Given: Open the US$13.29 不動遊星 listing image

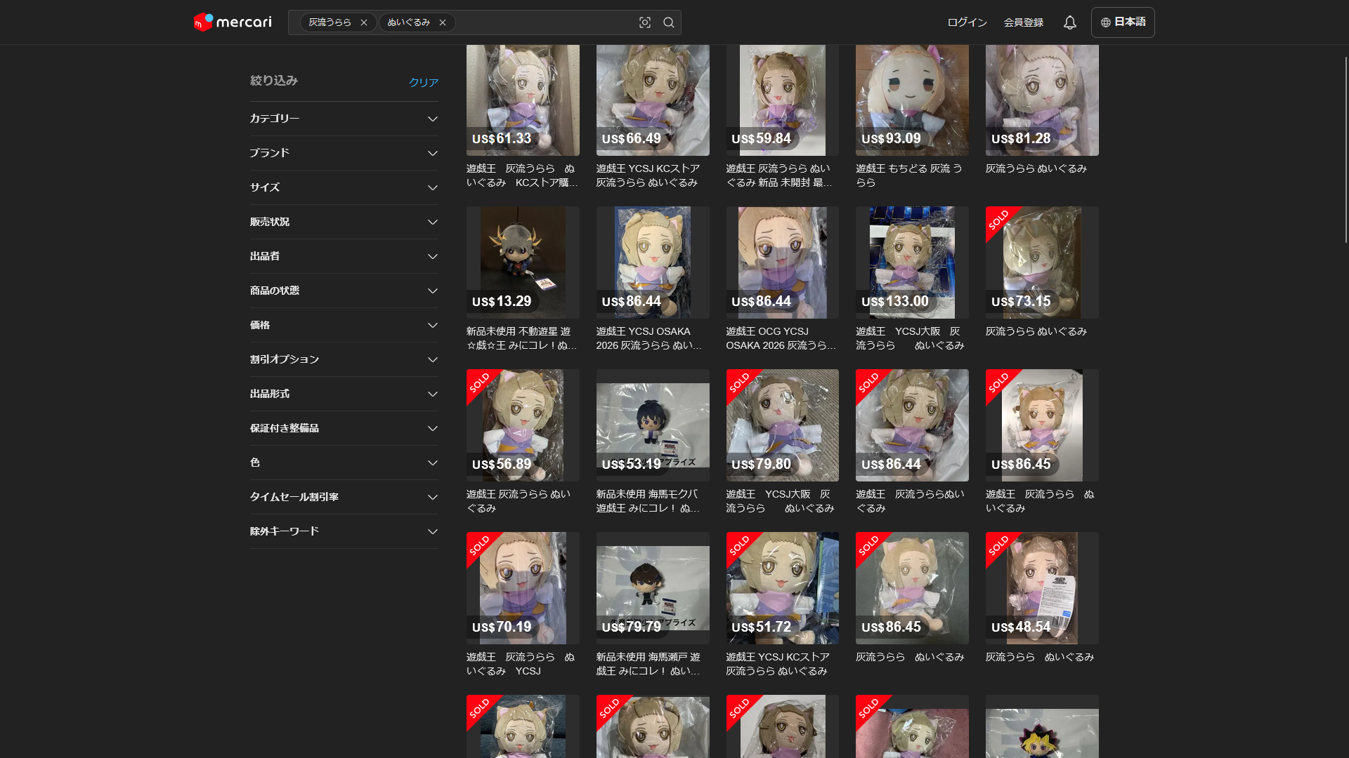Looking at the screenshot, I should (x=523, y=262).
